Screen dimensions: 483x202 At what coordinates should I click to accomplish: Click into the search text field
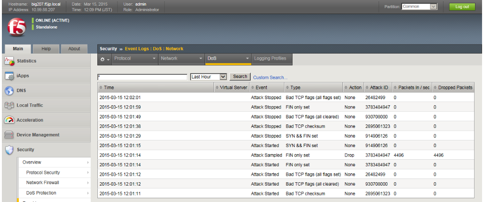coord(143,77)
